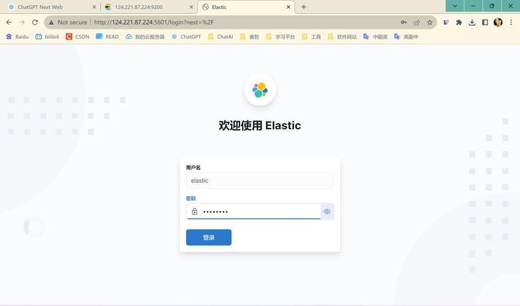
Task: Minimize the browser window
Action: coord(473,6)
